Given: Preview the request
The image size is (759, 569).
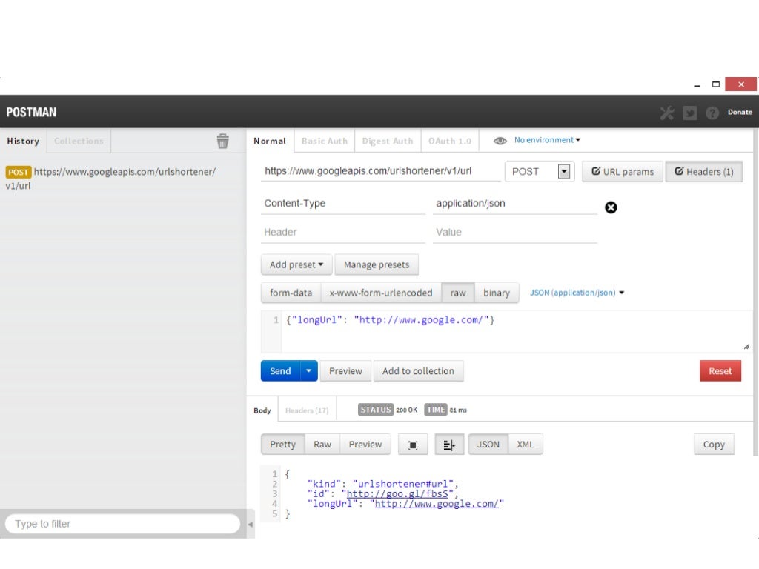Looking at the screenshot, I should [345, 371].
